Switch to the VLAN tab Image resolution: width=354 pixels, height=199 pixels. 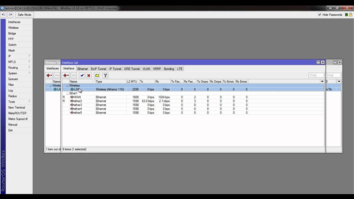click(x=146, y=69)
